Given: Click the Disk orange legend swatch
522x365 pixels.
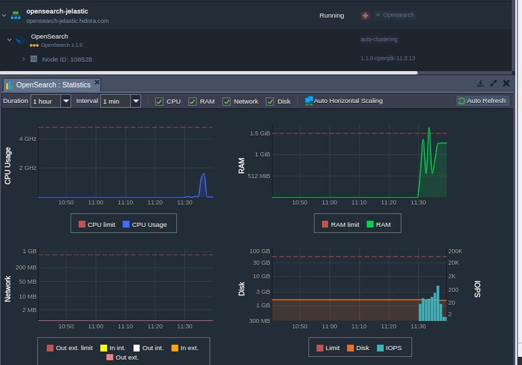Looking at the screenshot, I should (x=350, y=348).
